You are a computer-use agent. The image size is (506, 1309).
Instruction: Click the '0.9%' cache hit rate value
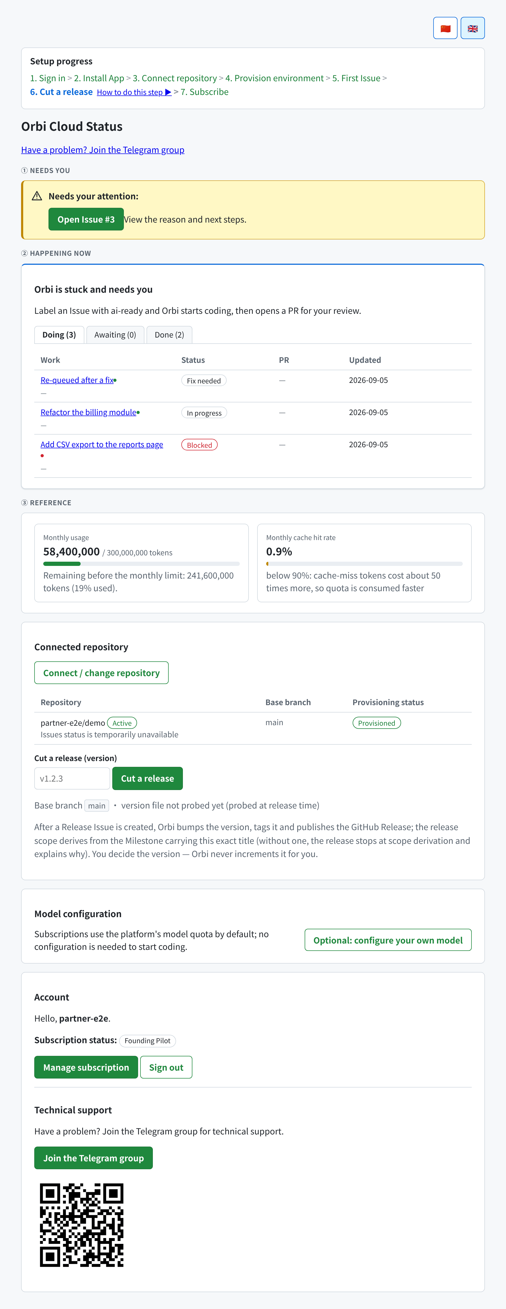(x=279, y=551)
